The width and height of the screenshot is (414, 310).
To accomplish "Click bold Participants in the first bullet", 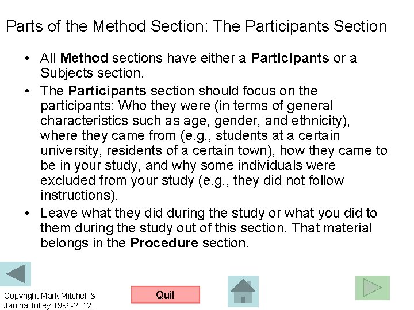I will point(290,58).
